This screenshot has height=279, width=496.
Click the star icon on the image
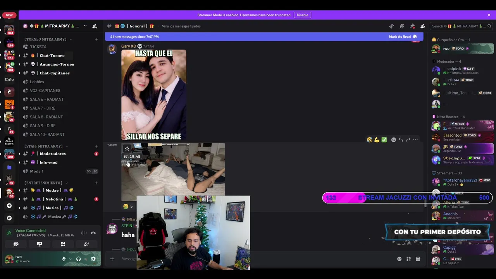coord(127,148)
